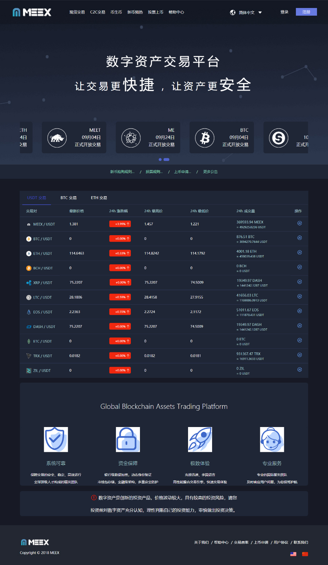Click the globe language icon
The height and width of the screenshot is (565, 328).
pos(233,12)
